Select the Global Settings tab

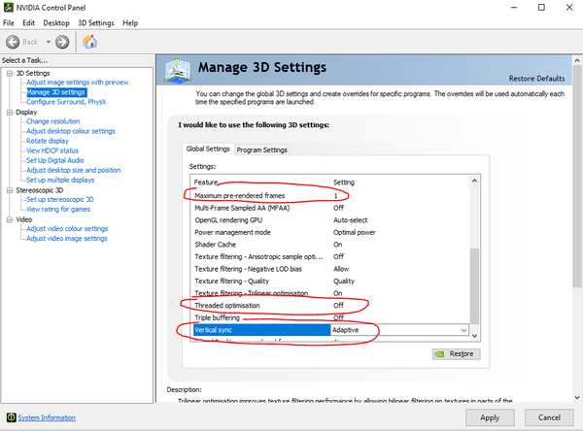click(x=208, y=149)
